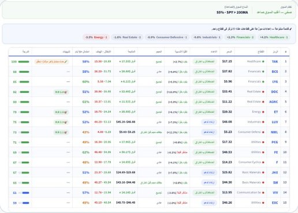The image size is (298, 213).
Task: Click the sector (القطاع) column header
Action: point(261,51)
